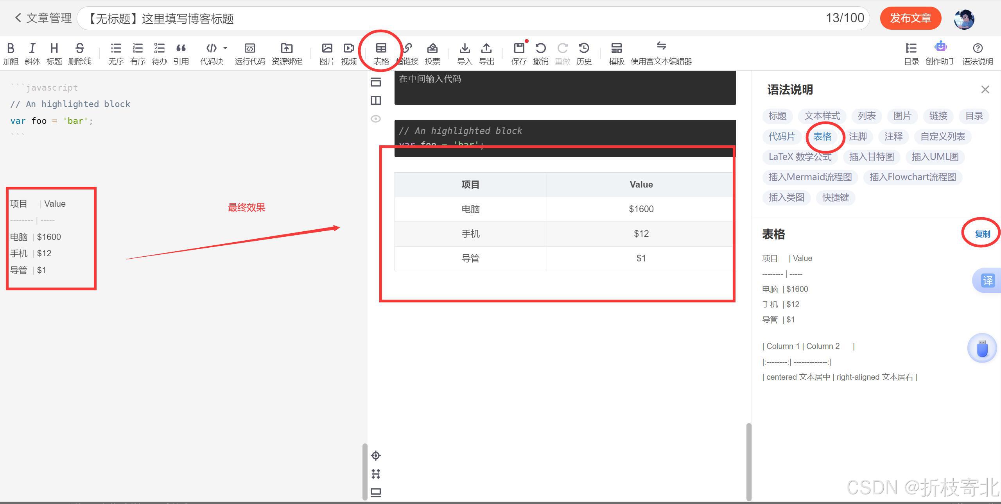The image size is (1001, 504).
Task: Select the 链接 syntax tab
Action: point(938,116)
